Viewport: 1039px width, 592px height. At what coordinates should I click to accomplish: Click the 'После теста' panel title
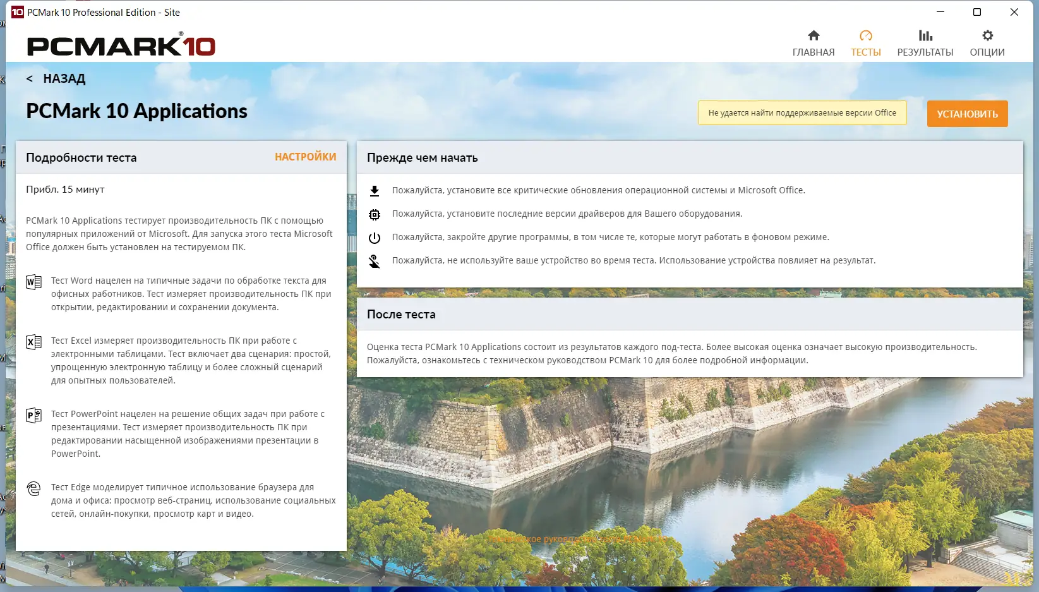(x=401, y=315)
